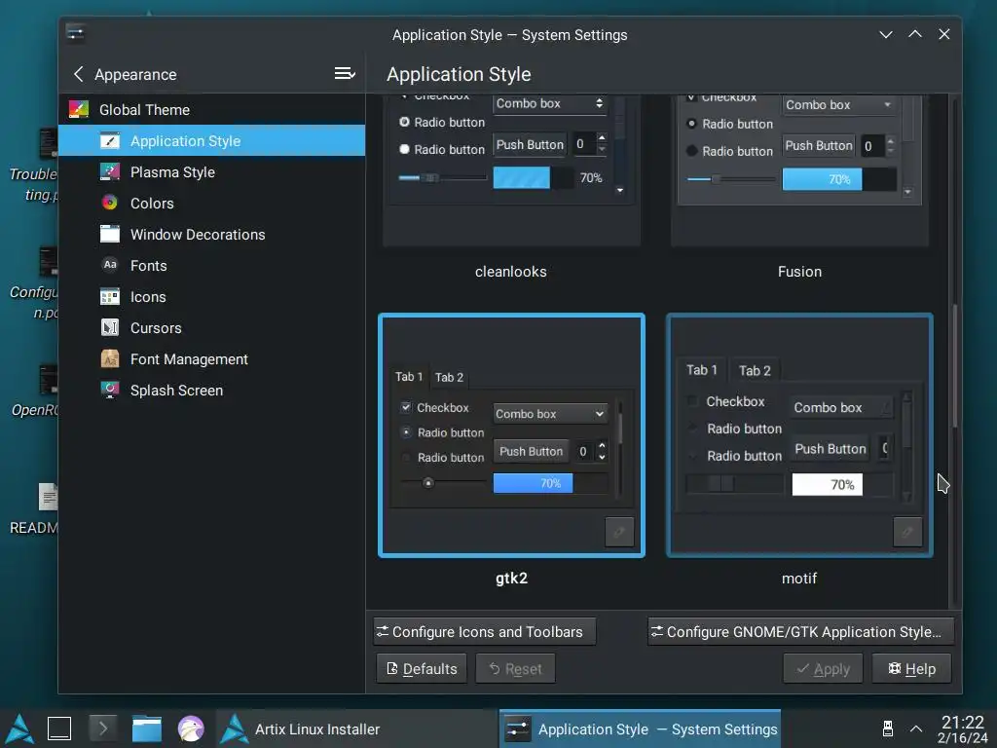Click the removable device tray icon
This screenshot has height=748, width=997.
[x=888, y=729]
